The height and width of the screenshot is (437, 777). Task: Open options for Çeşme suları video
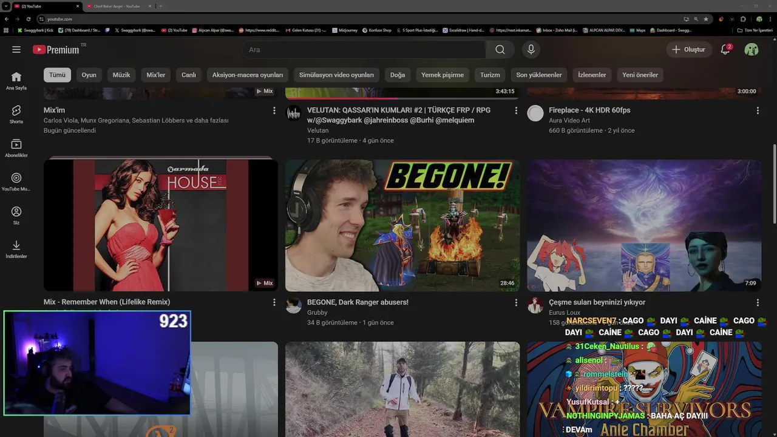pos(758,302)
